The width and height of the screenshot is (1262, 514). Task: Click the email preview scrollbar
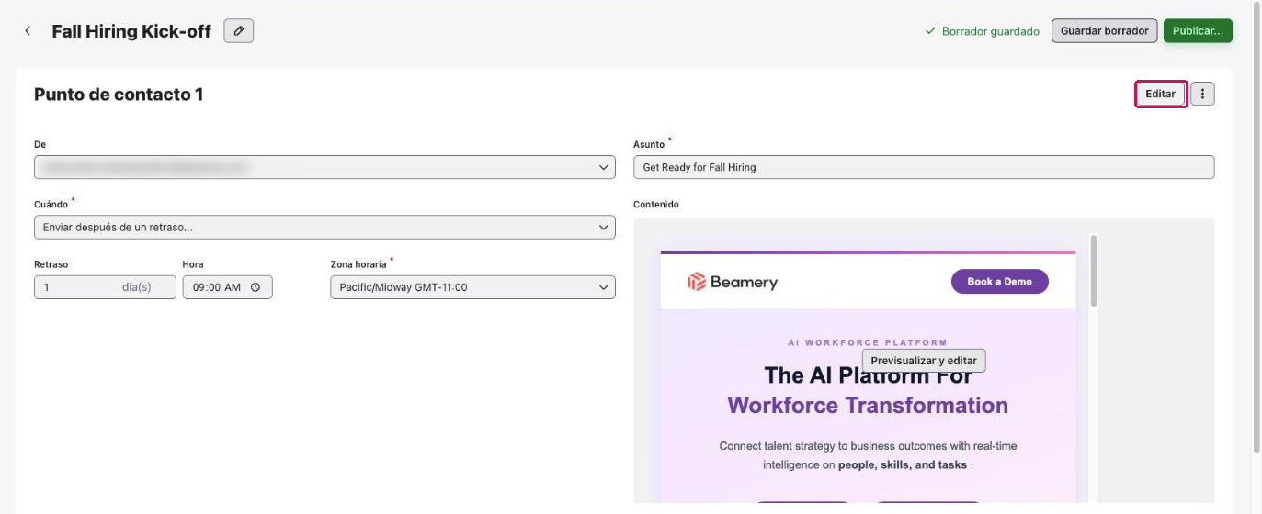coord(1093,272)
